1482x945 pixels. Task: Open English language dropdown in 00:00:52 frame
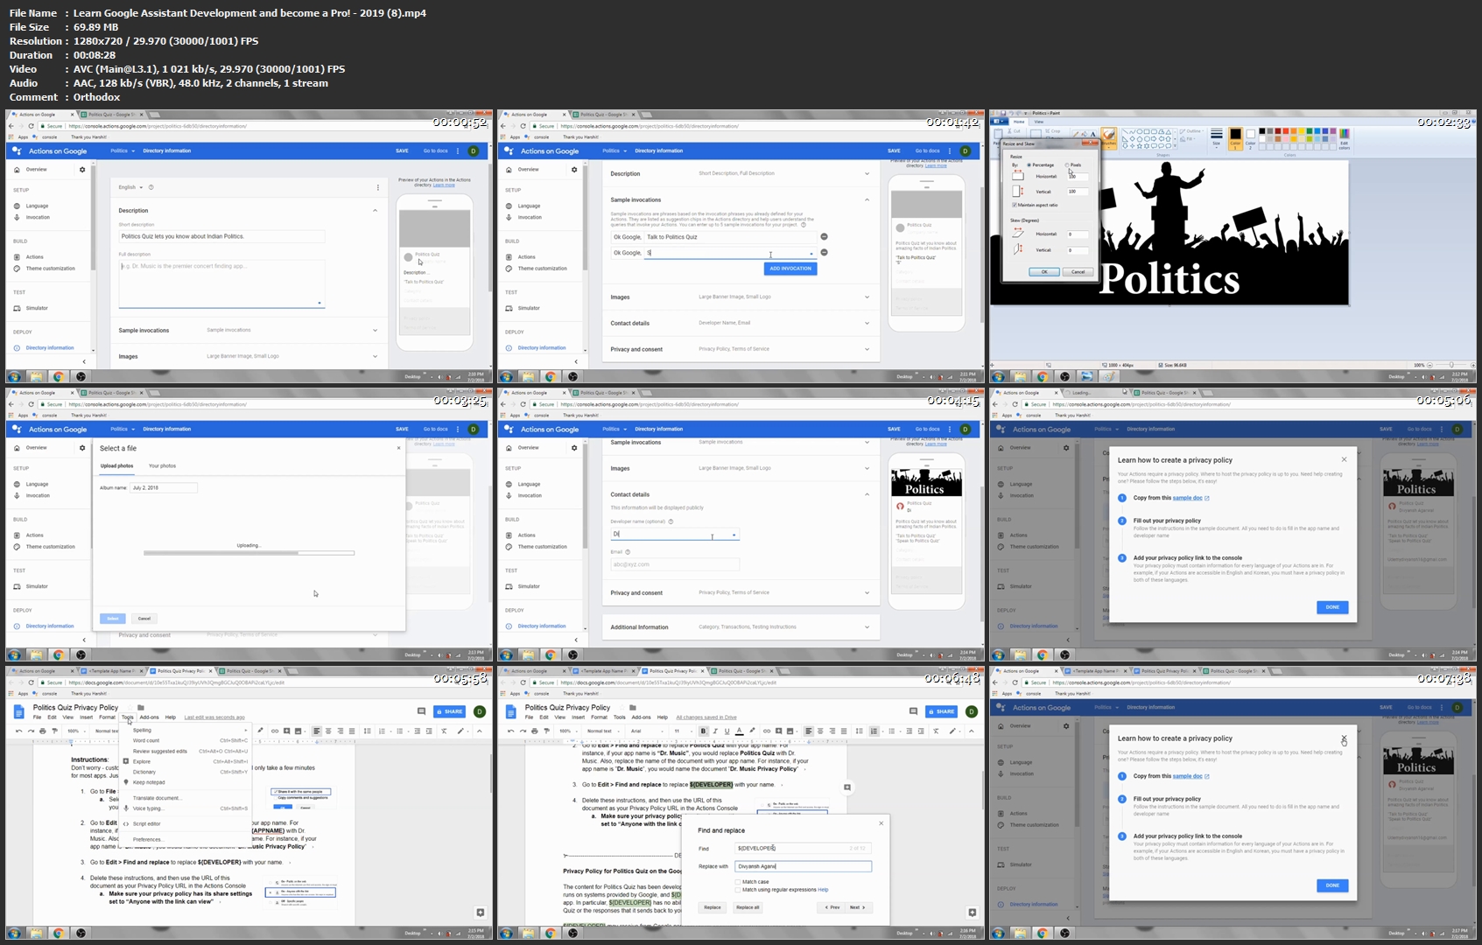coord(130,187)
